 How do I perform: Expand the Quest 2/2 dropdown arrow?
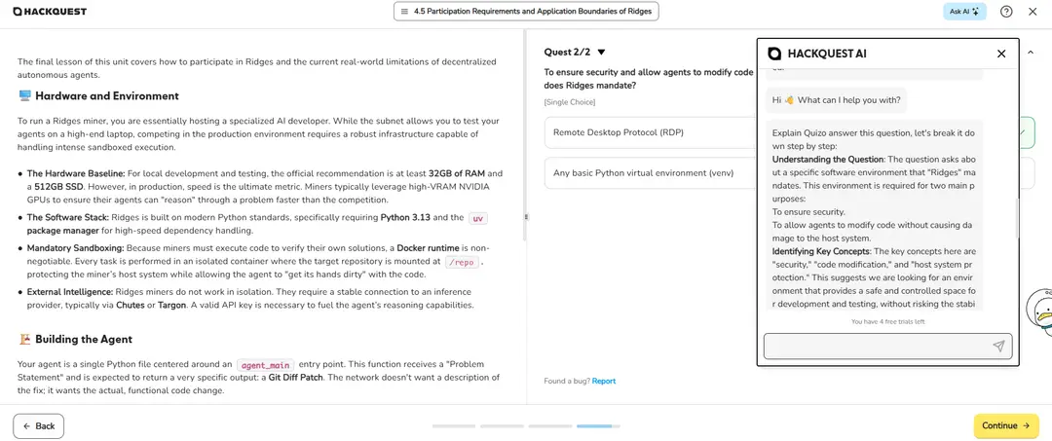coord(601,52)
